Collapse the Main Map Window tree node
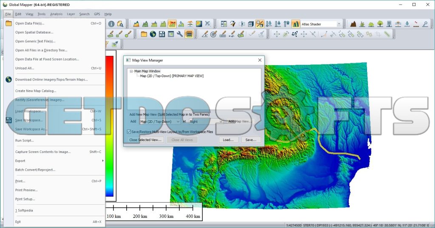This screenshot has width=435, height=228. point(131,71)
